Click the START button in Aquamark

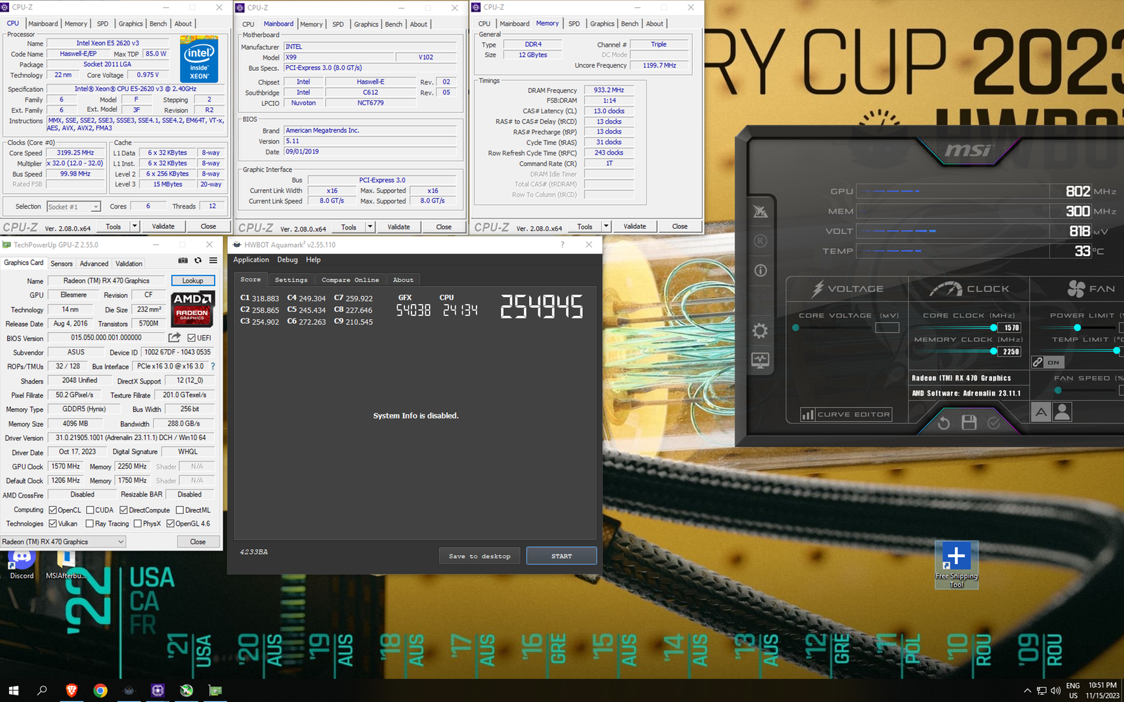click(x=562, y=556)
